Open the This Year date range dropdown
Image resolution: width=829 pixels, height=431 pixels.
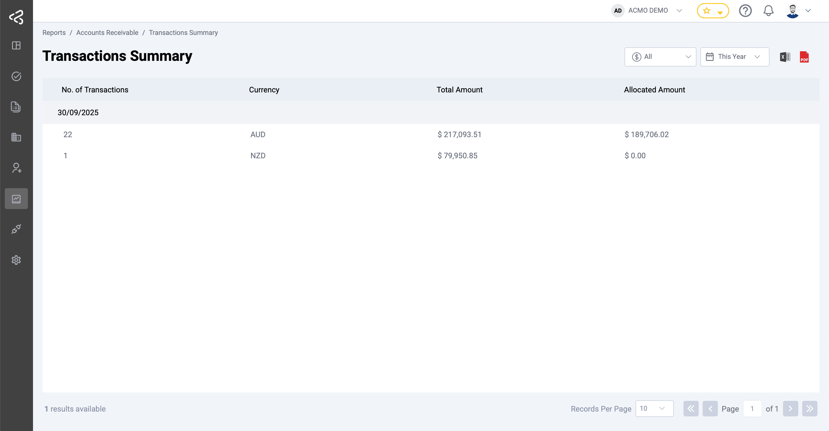pyautogui.click(x=735, y=57)
